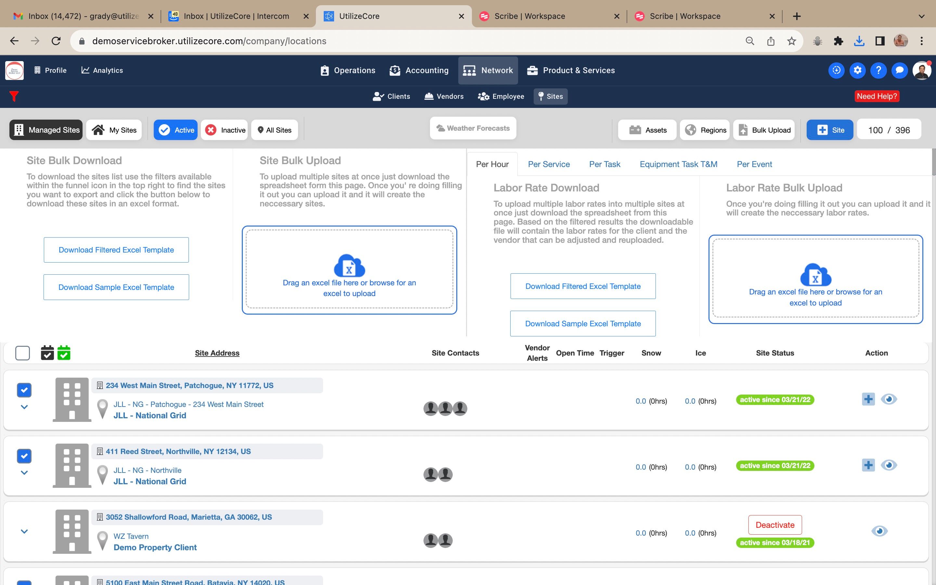This screenshot has height=585, width=936.
Task: Click the circular download clock icon
Action: click(836, 71)
